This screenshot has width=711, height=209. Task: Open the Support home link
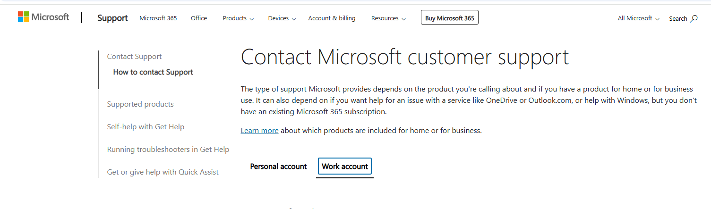pyautogui.click(x=112, y=18)
